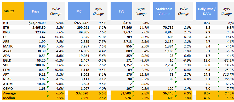Click ETH stablecoin volume cell 70,782

(168, 28)
